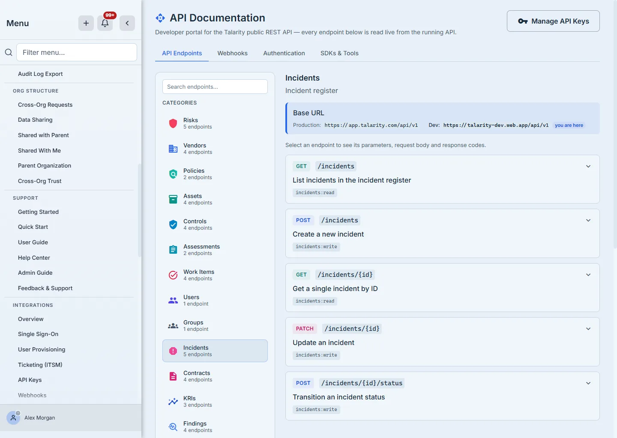Click the "you are here" label
617x438 pixels.
pos(569,125)
